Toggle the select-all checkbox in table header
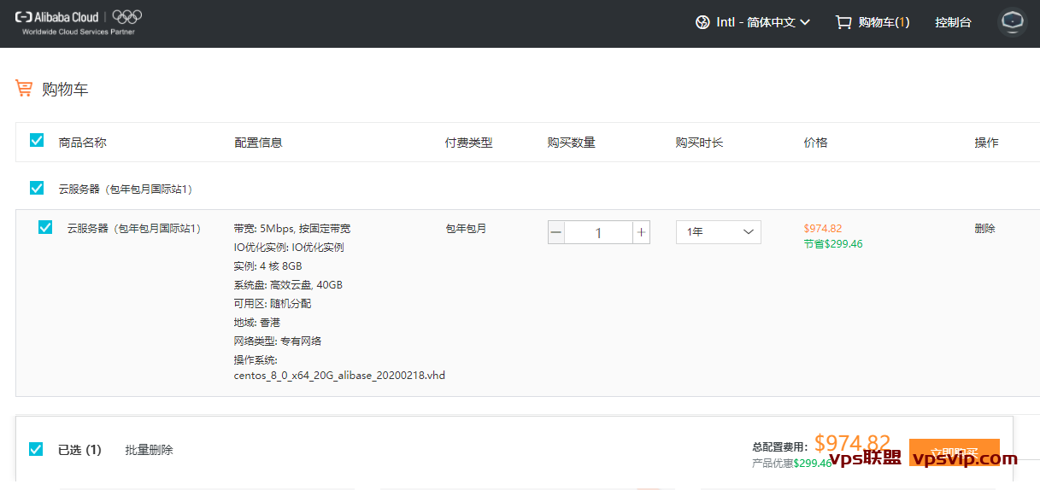Screen dimensions: 1040x490 click(37, 140)
